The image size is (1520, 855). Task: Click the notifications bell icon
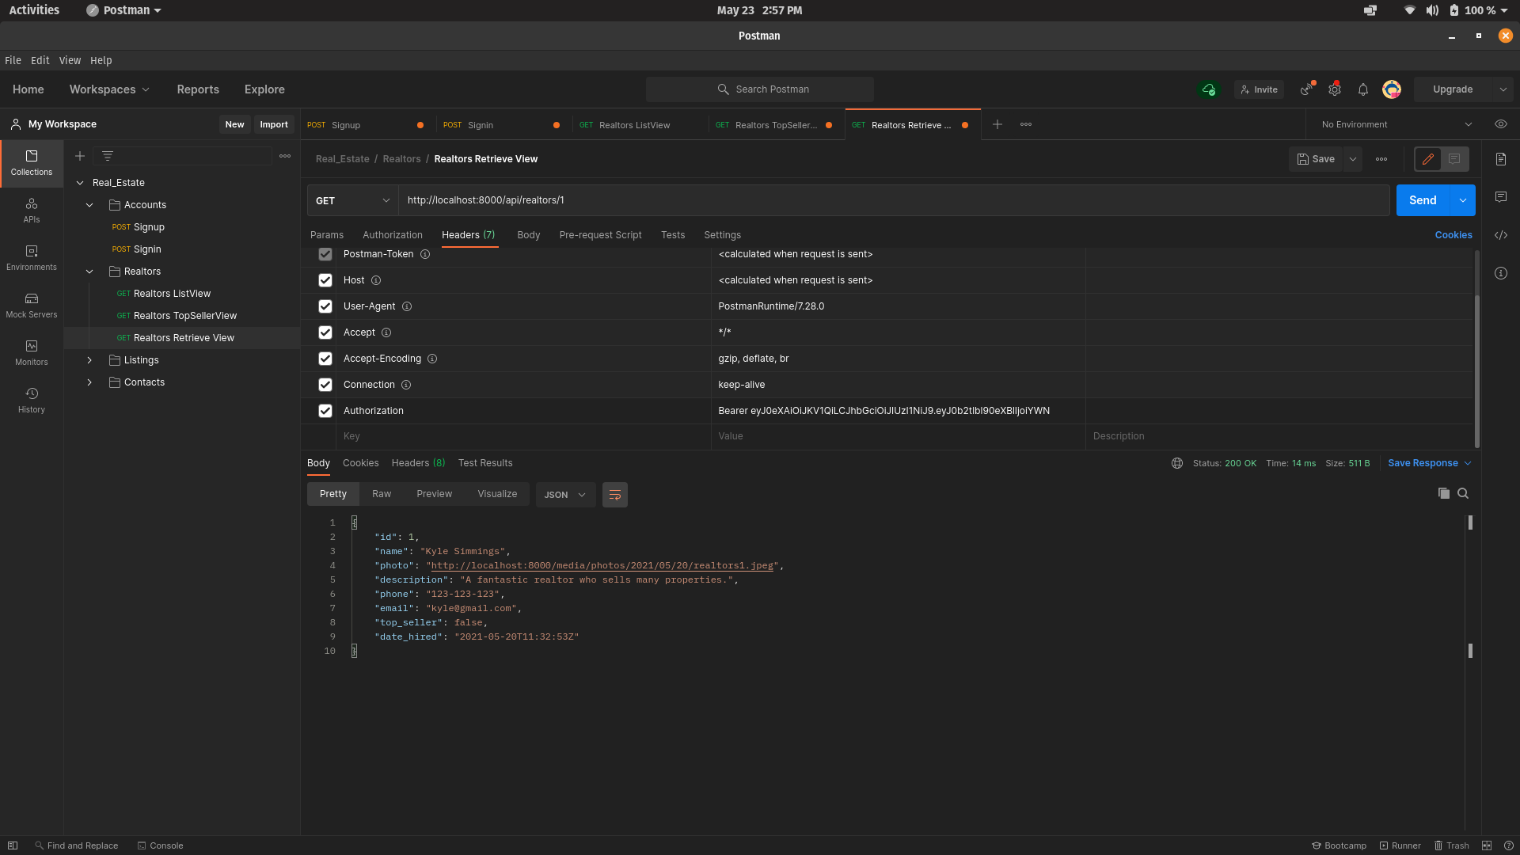coord(1362,90)
